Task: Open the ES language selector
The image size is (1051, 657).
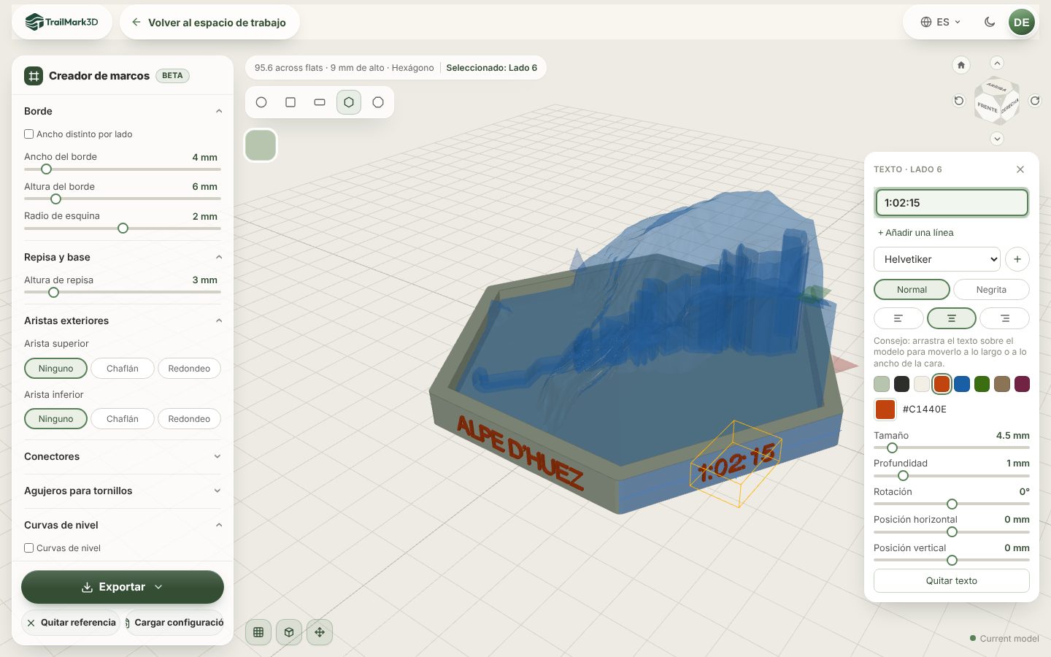Action: (x=941, y=22)
